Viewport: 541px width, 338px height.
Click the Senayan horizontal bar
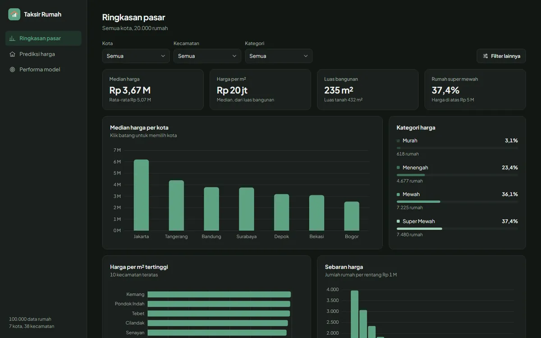(x=217, y=333)
